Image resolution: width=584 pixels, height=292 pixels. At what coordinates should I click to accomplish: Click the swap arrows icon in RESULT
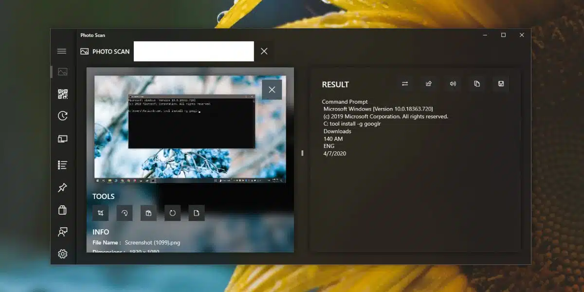click(x=405, y=84)
